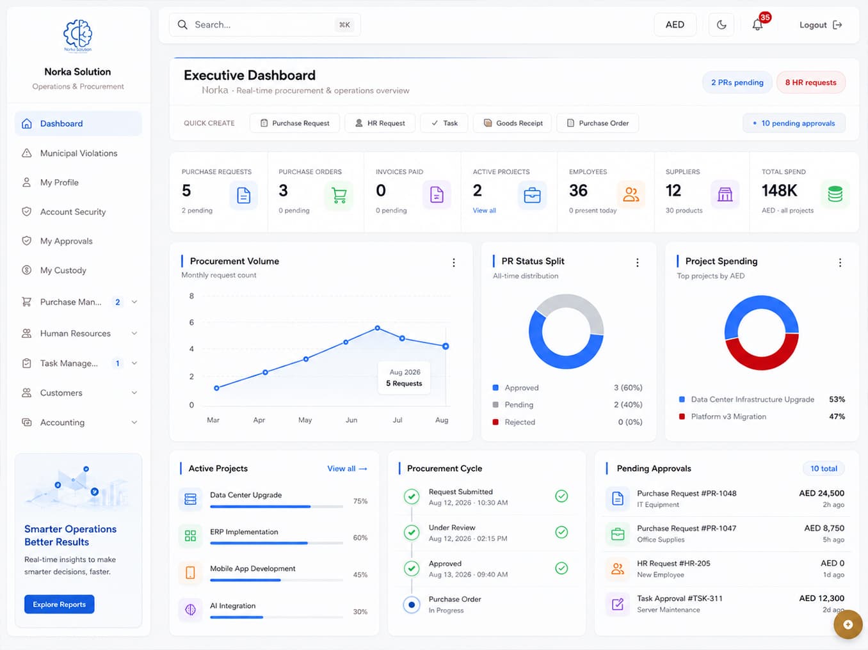Open Project Spending three-dot options menu
868x650 pixels.
click(840, 263)
